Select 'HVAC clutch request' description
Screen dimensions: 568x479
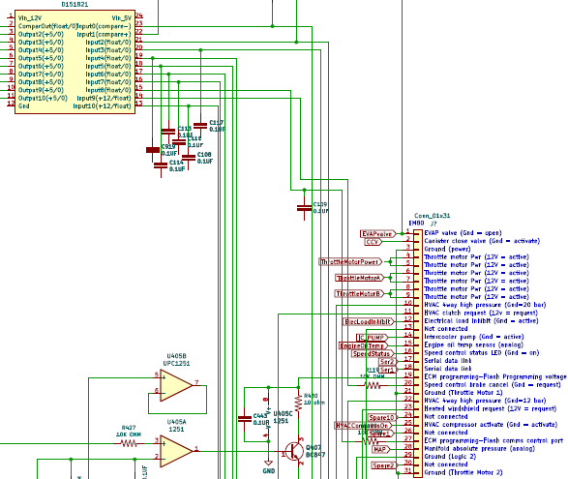[x=456, y=313]
